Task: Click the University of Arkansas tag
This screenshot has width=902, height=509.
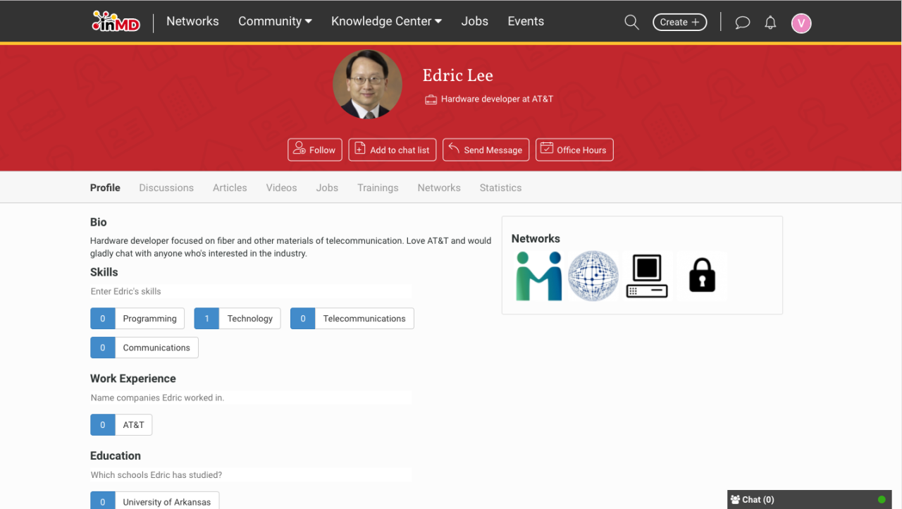Action: (x=154, y=501)
